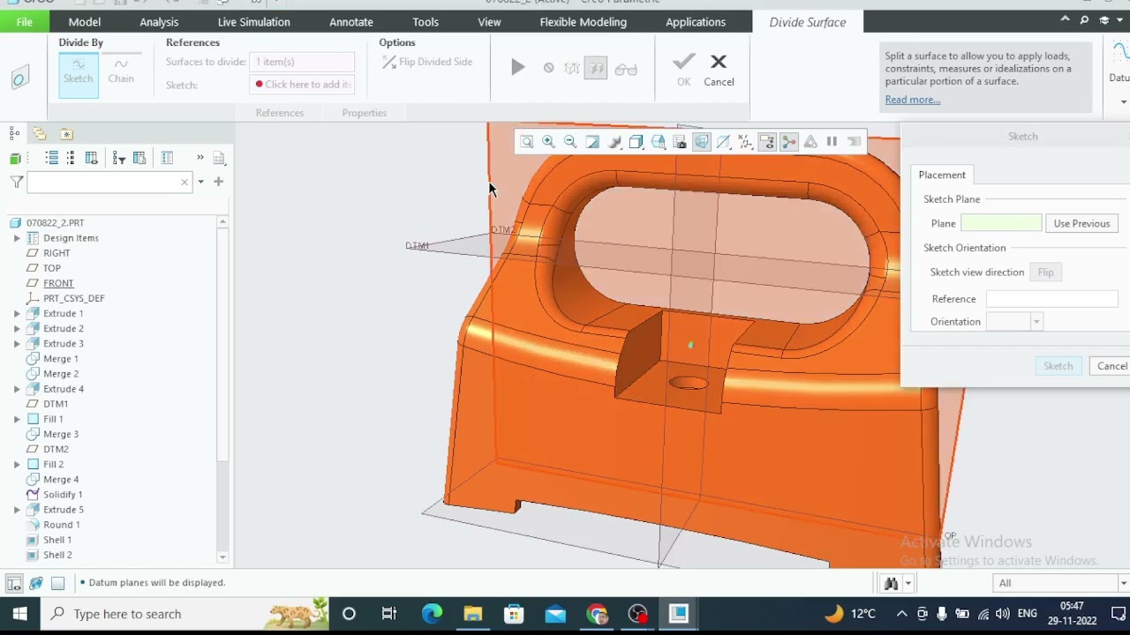This screenshot has width=1130, height=635.
Task: Select Shell 2 in the model tree
Action: (57, 555)
